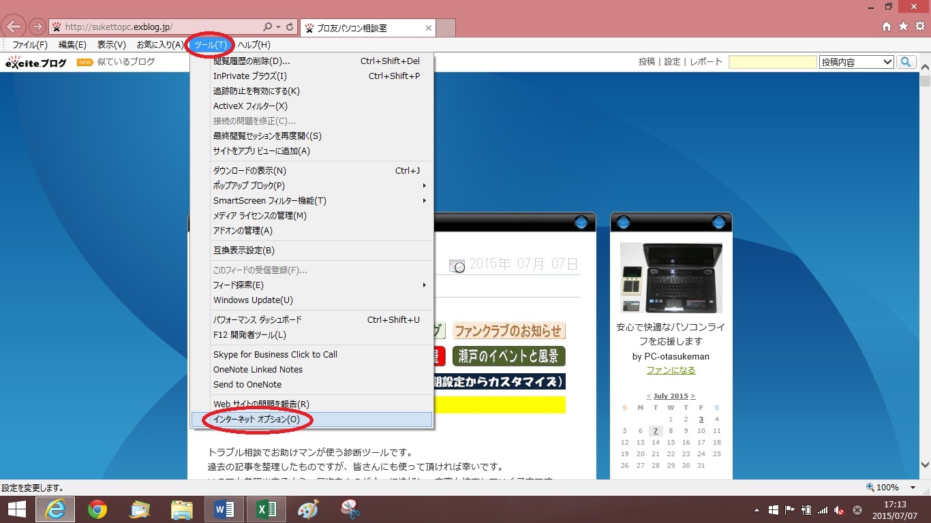Open F12 開発者ツール(L)
The width and height of the screenshot is (931, 523).
click(x=312, y=335)
